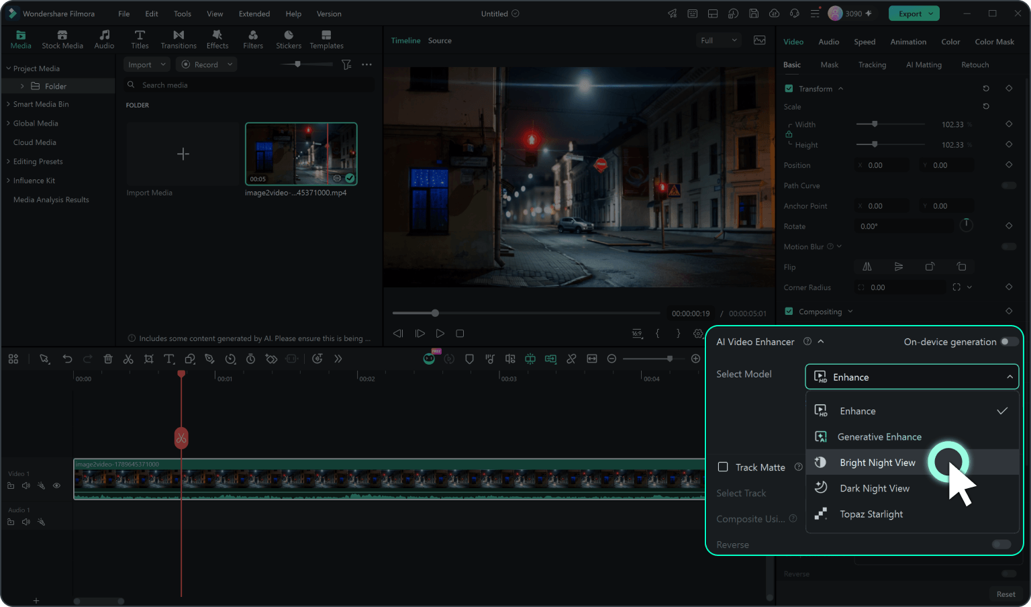
Task: Hide Video 1 track with eye icon
Action: pos(56,485)
